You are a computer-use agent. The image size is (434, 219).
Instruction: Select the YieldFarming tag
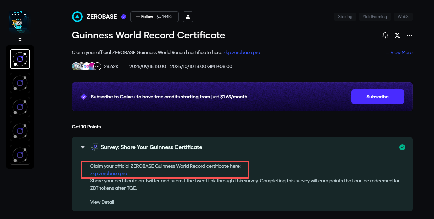(x=375, y=17)
